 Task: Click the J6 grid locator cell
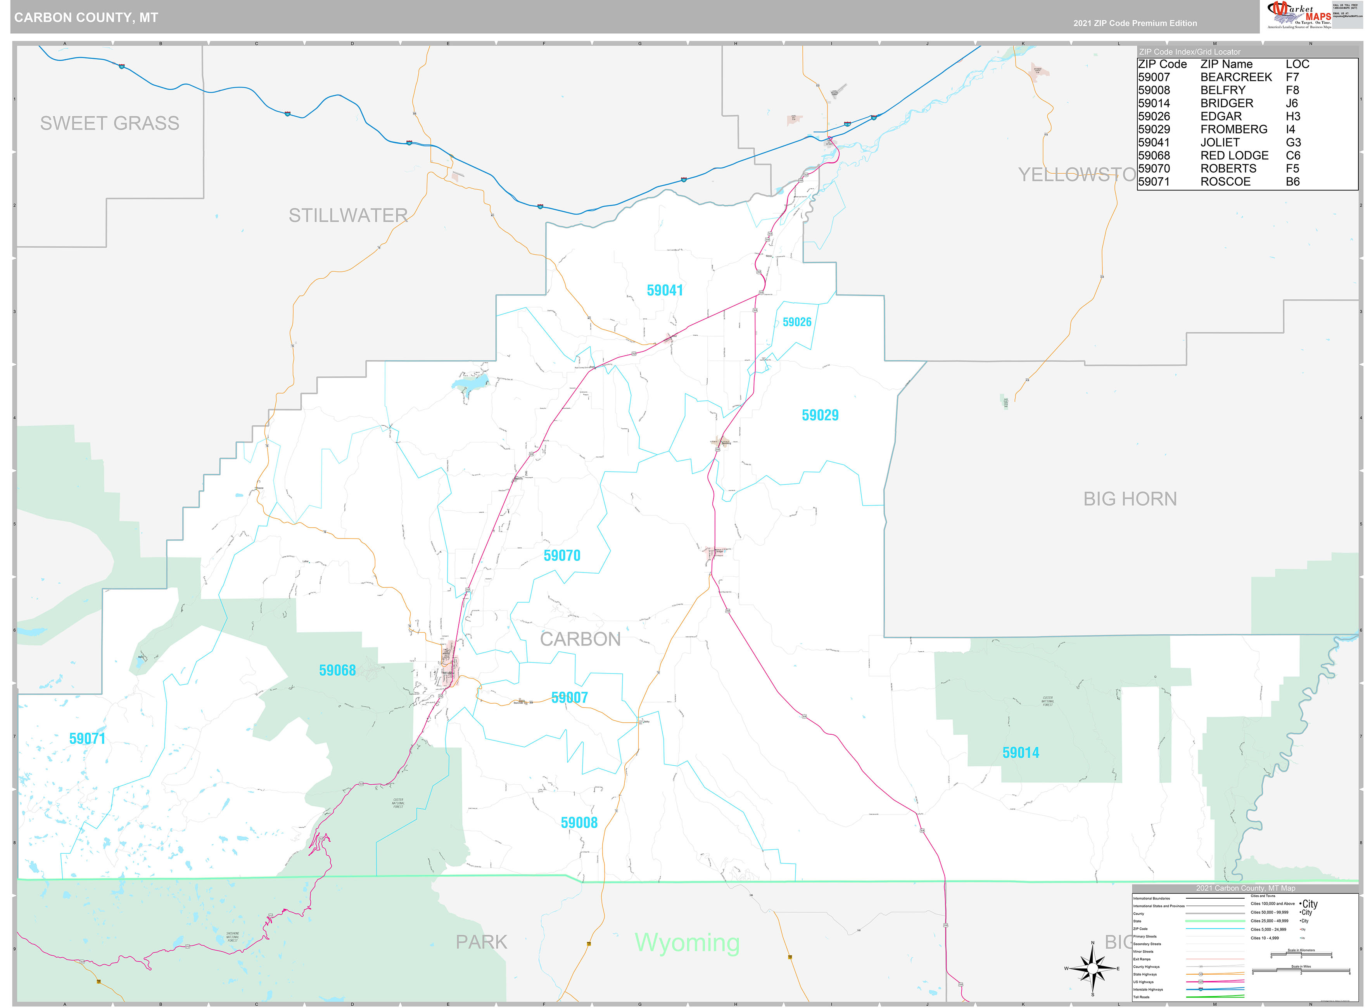pos(1291,103)
